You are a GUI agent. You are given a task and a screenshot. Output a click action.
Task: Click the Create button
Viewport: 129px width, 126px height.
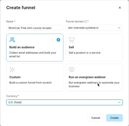click(114, 118)
